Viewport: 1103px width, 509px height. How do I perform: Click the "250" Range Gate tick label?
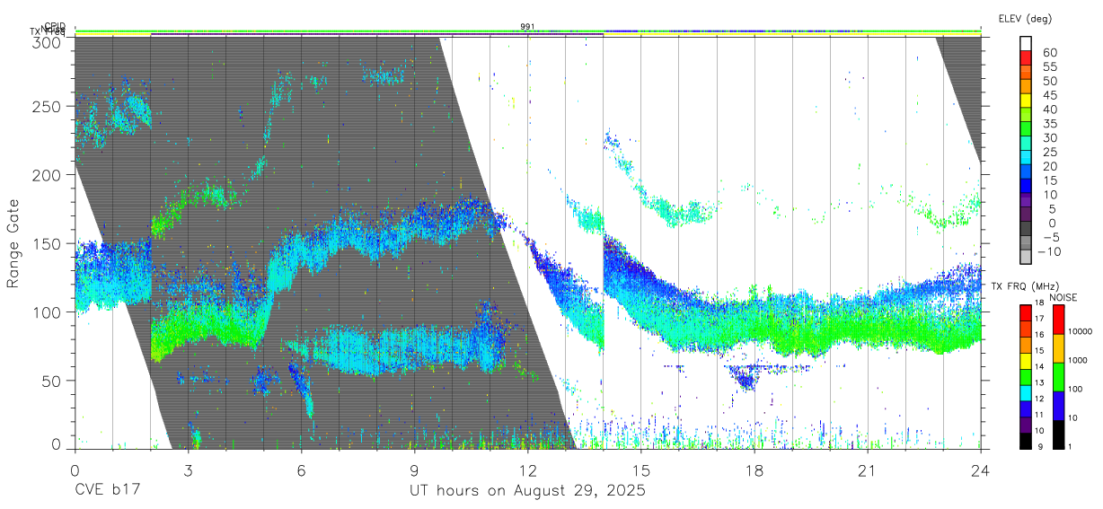(46, 106)
